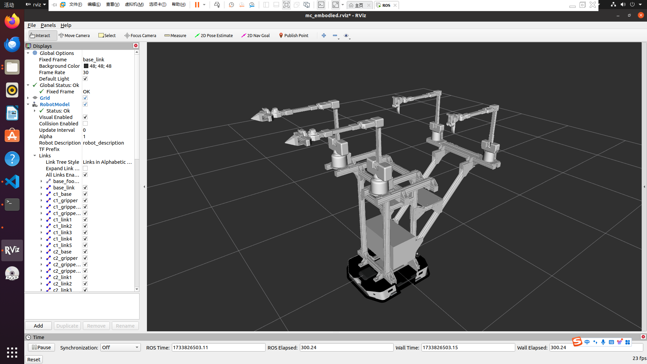Close the Time panel
This screenshot has width=647, height=364.
click(643, 337)
